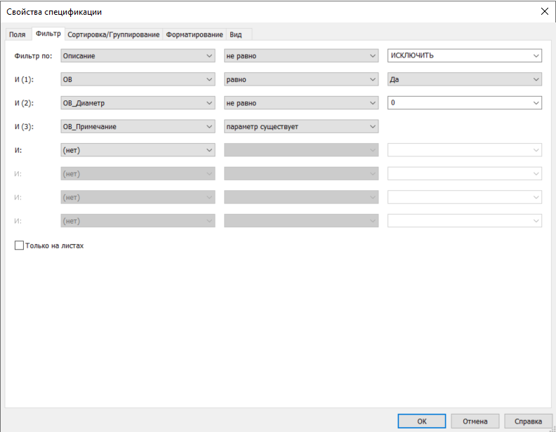The width and height of the screenshot is (556, 432).
Task: Enable the Только на листах checkbox
Action: [19, 246]
